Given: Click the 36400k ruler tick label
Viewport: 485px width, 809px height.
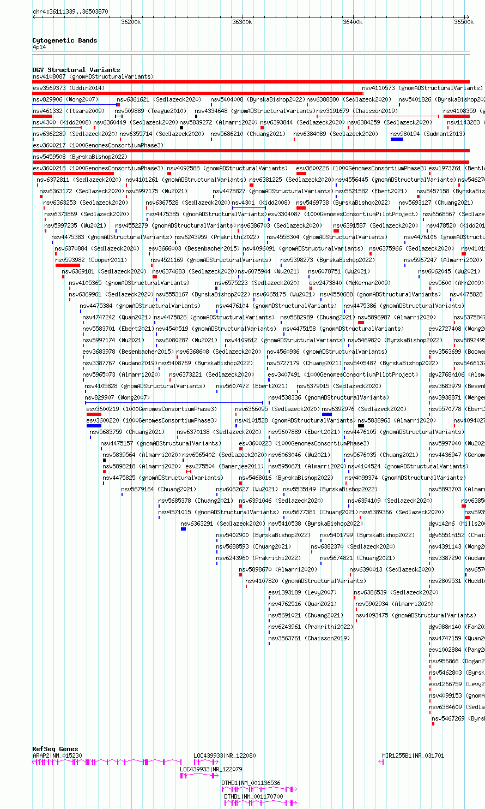Looking at the screenshot, I should pyautogui.click(x=353, y=22).
